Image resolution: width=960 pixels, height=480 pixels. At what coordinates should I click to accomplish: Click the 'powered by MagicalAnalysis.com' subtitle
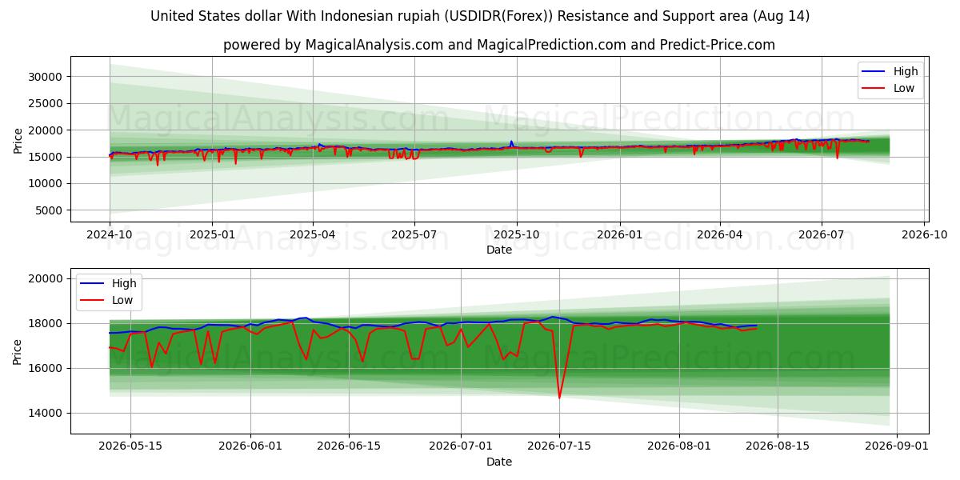tap(499, 45)
